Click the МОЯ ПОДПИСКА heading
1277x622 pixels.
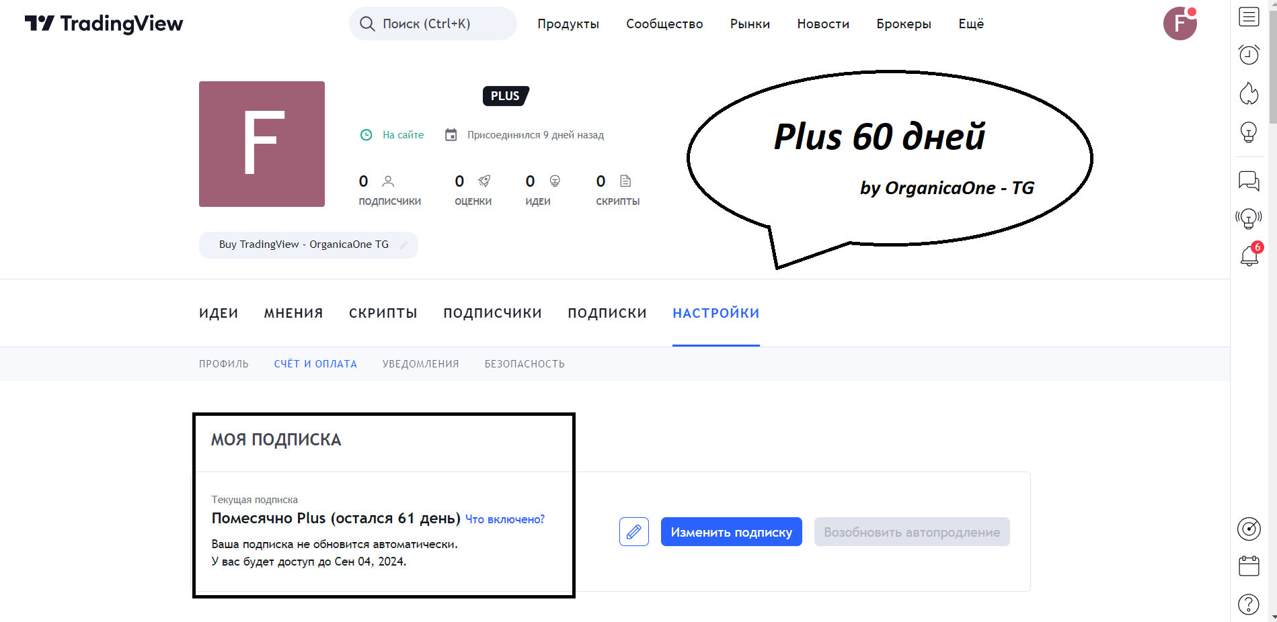(276, 440)
